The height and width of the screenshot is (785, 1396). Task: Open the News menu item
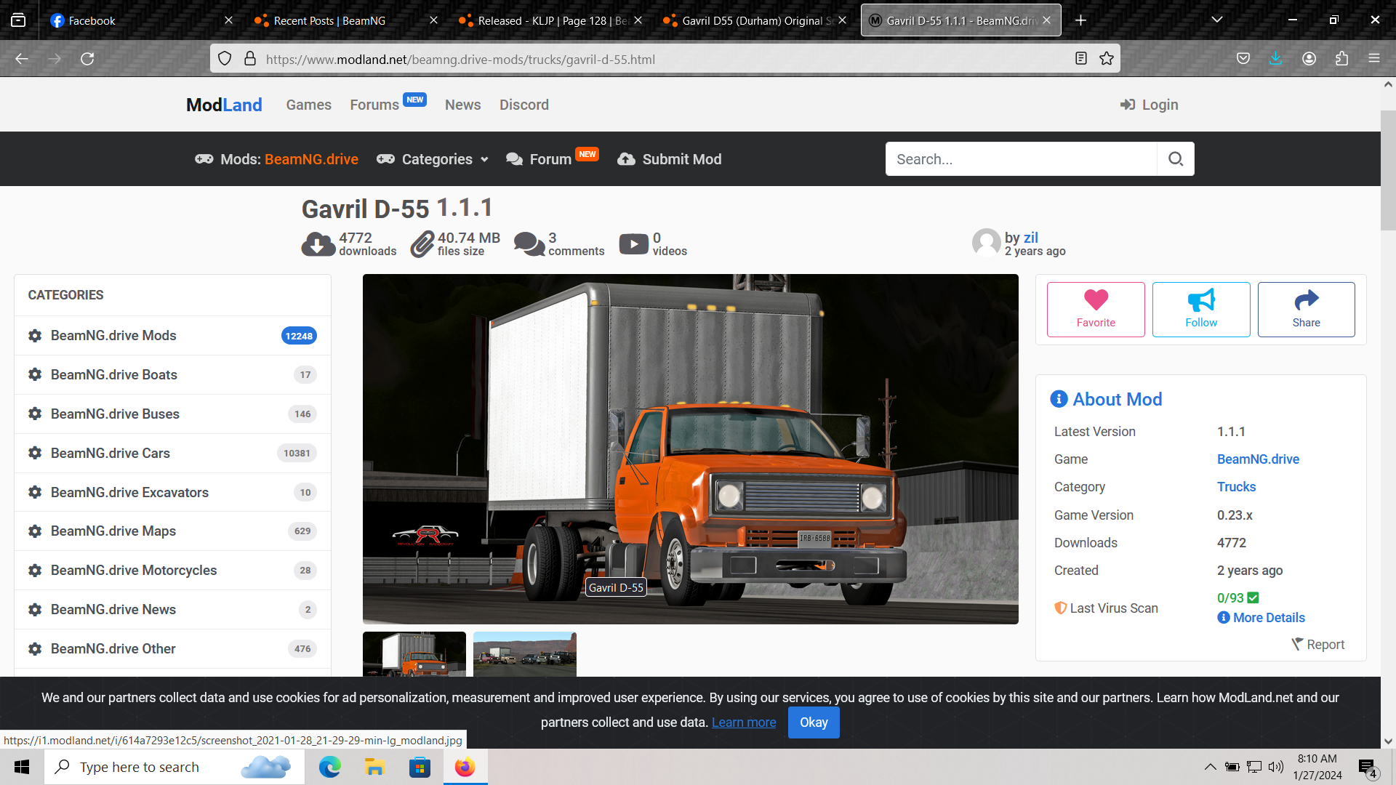click(x=462, y=105)
